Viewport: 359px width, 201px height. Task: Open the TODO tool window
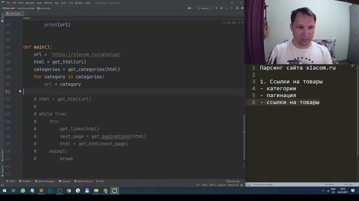[11, 181]
